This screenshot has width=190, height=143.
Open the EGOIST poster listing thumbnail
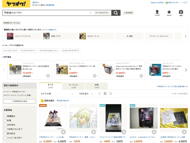[144, 118]
